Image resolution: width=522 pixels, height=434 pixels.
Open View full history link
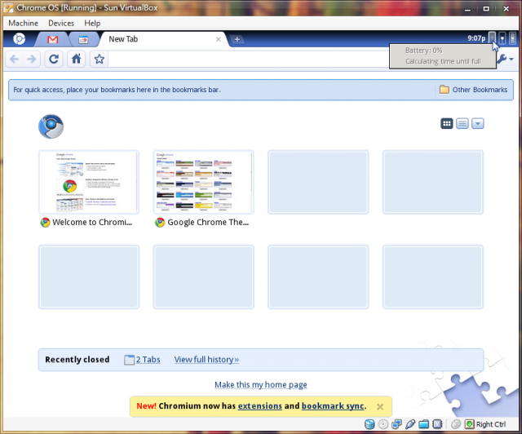(x=206, y=360)
